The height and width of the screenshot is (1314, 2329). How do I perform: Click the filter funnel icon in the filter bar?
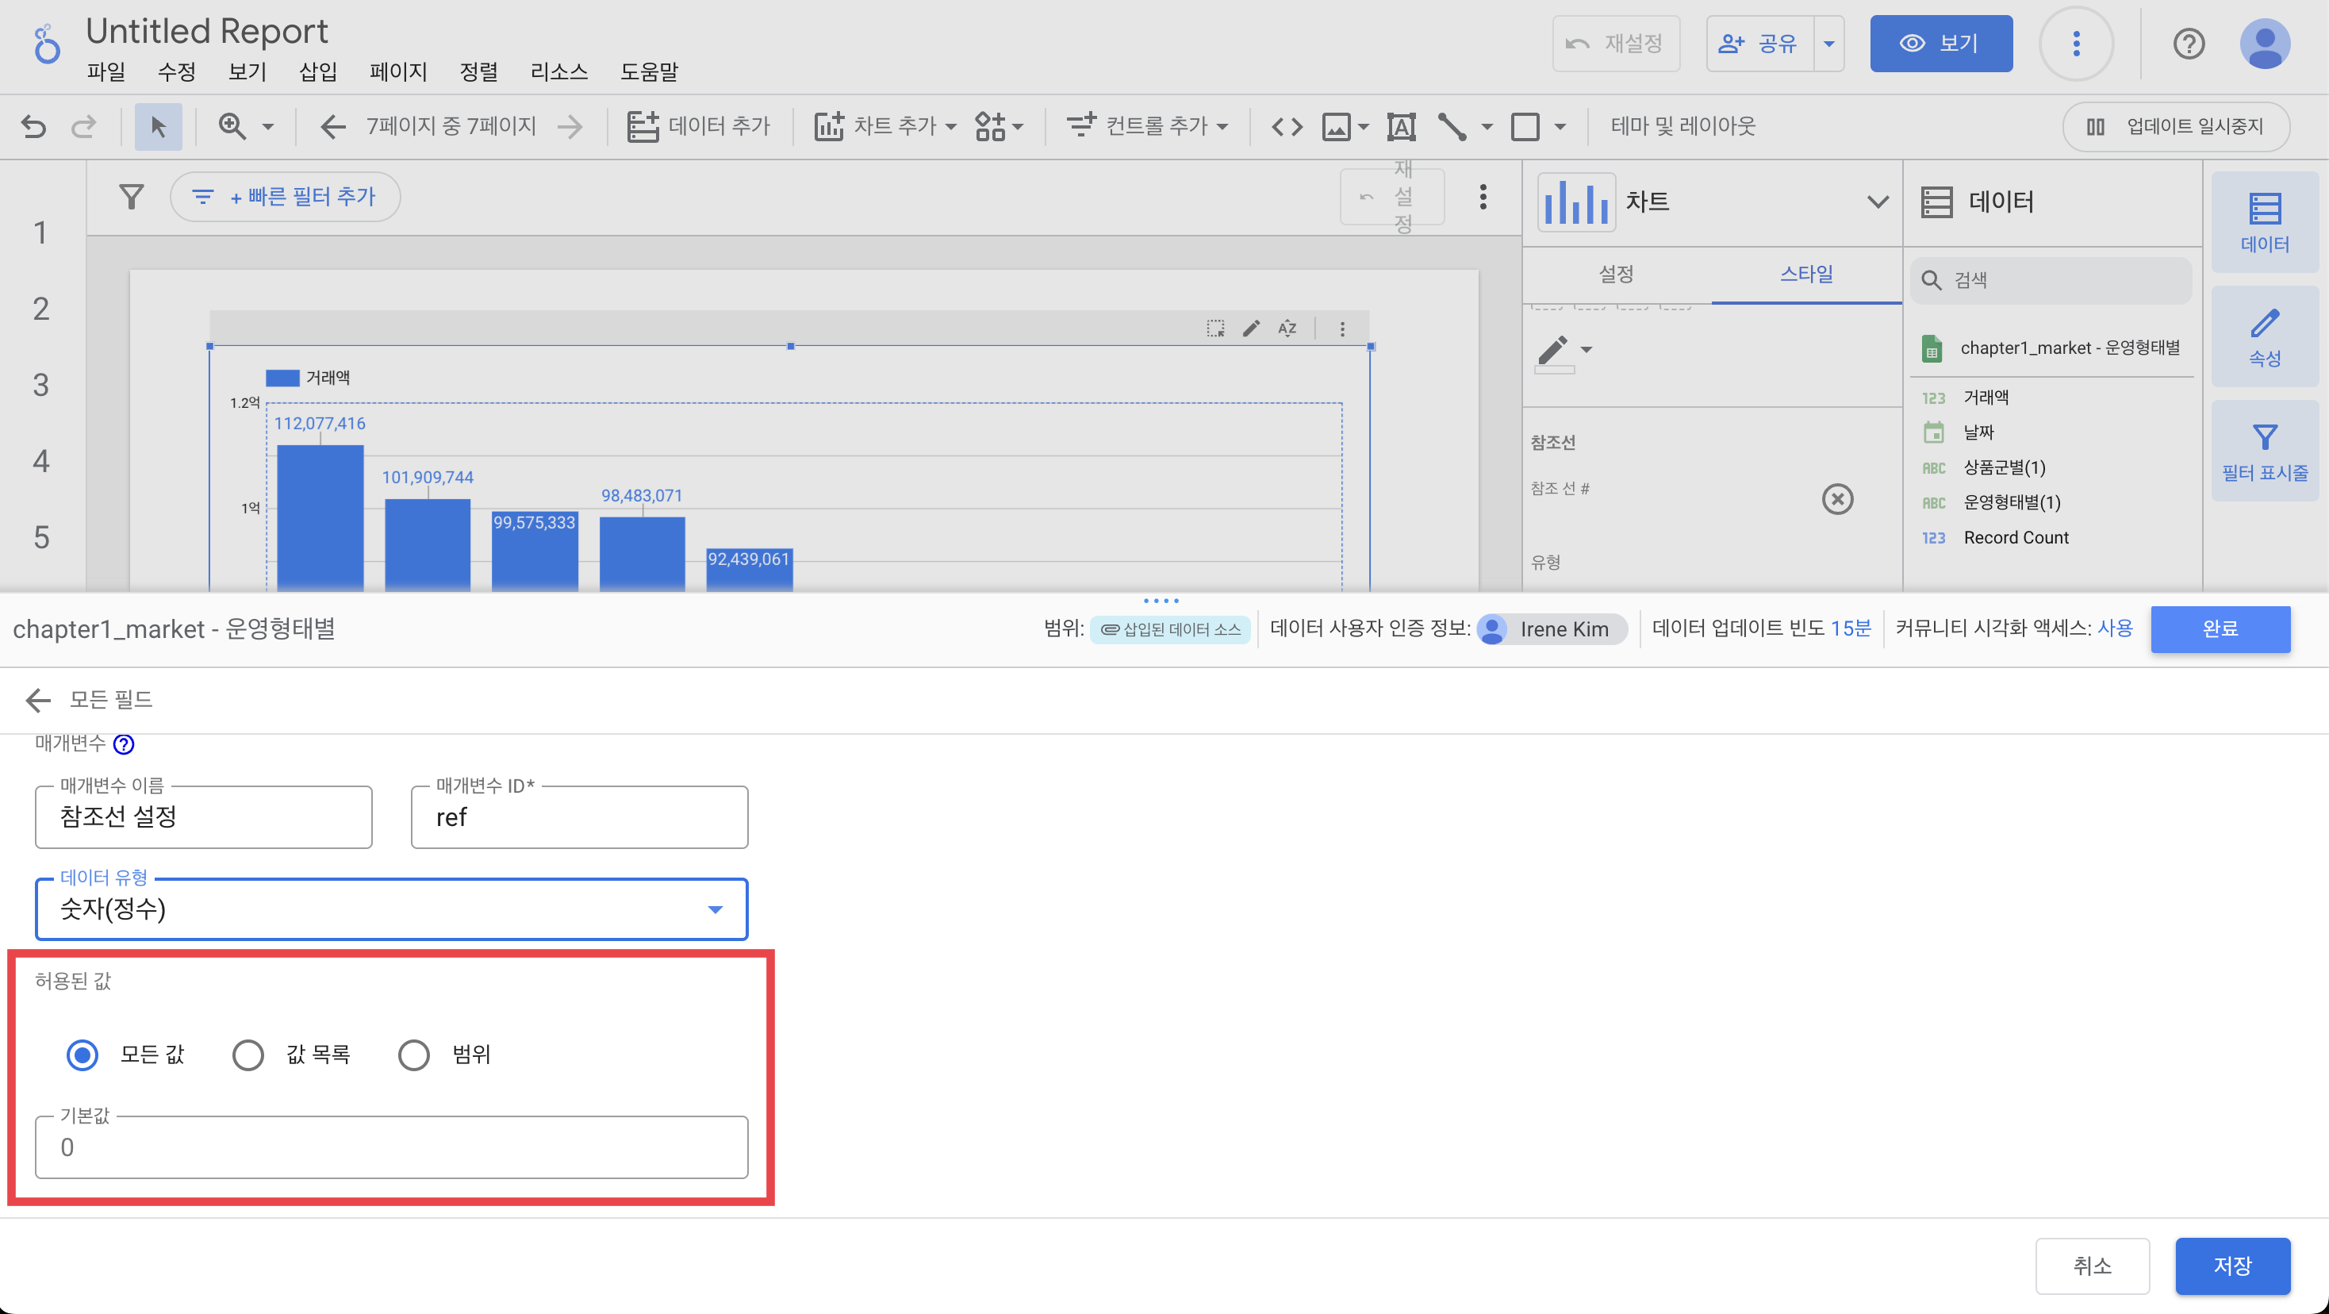[132, 196]
